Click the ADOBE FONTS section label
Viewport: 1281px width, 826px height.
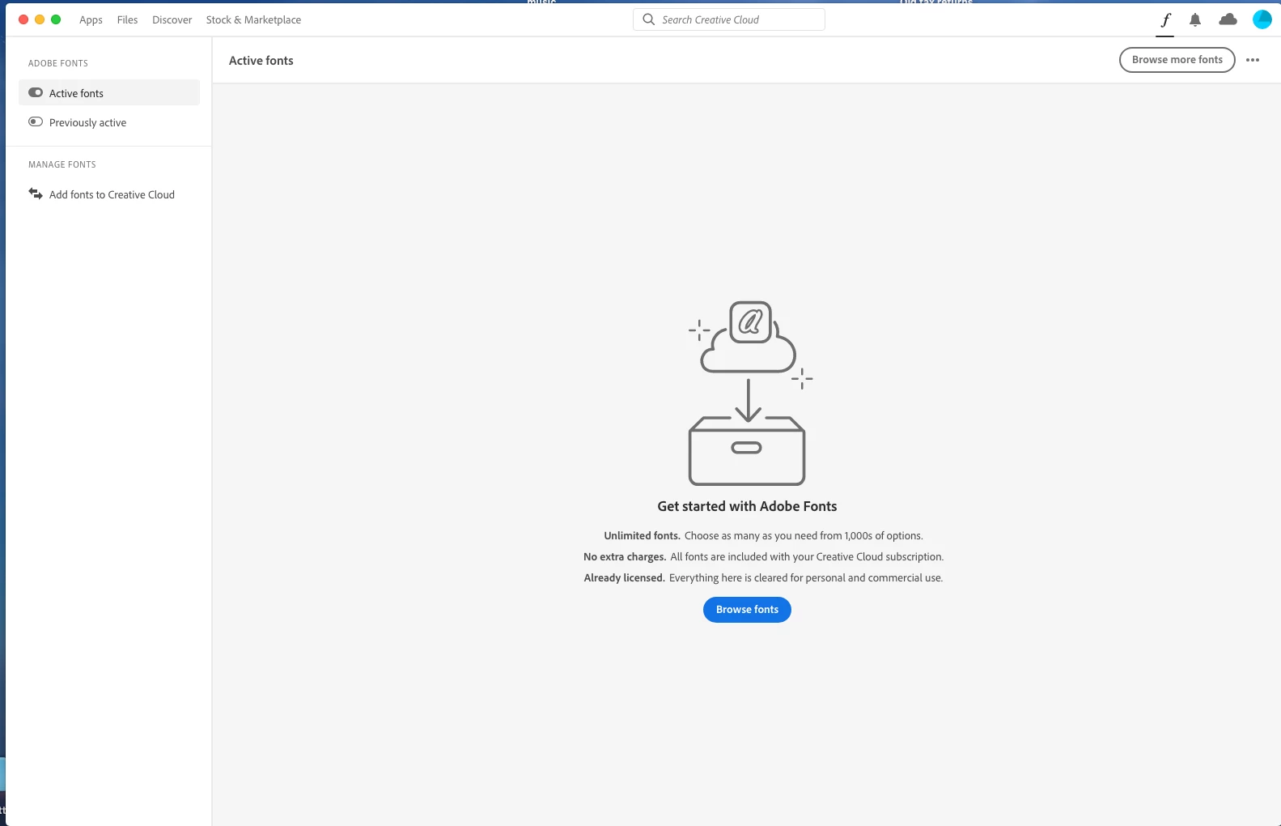[x=58, y=63]
